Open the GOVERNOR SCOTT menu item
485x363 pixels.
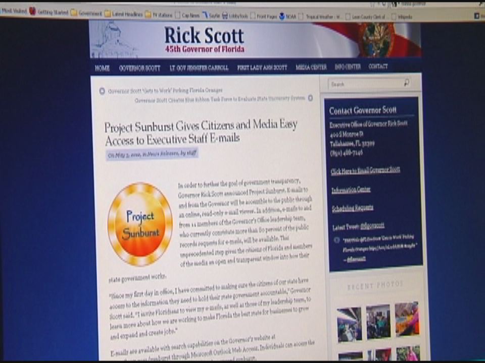140,68
